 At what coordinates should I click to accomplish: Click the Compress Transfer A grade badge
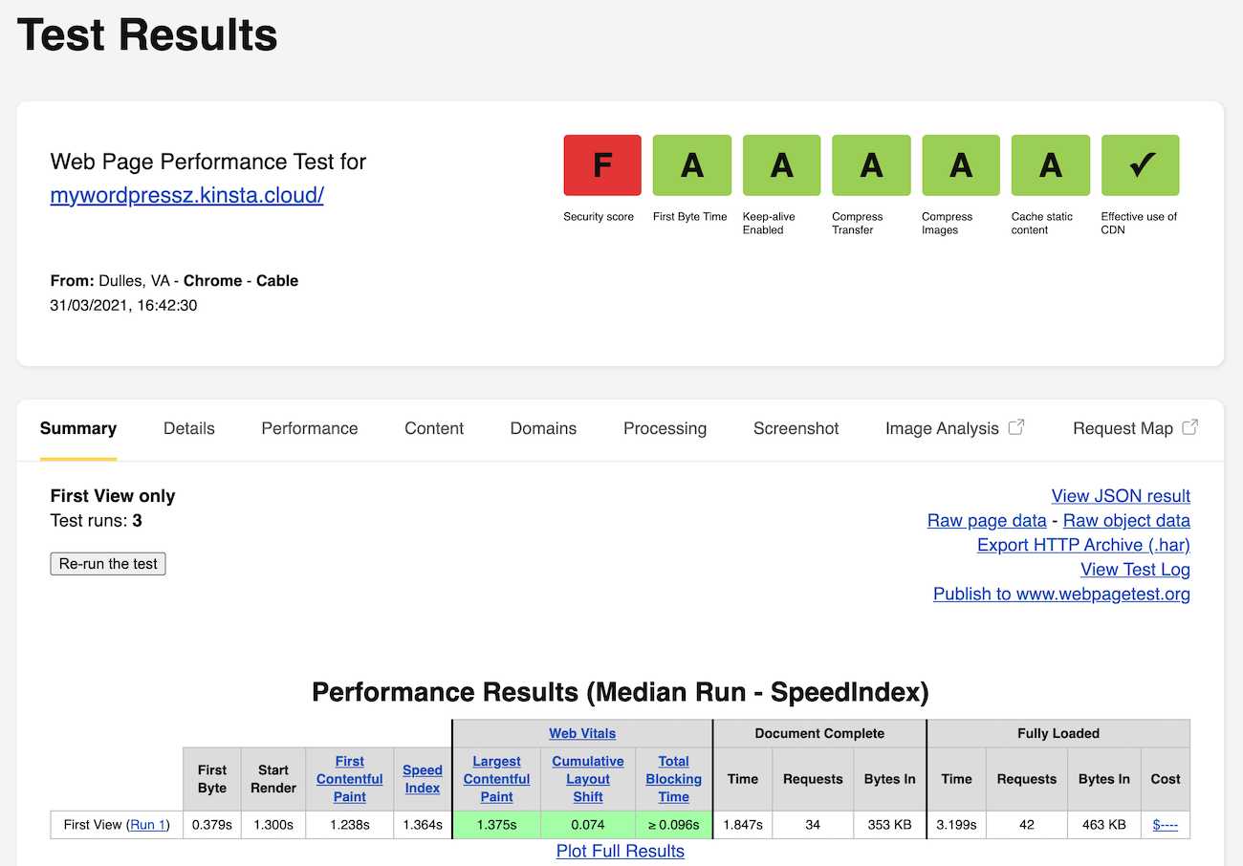tap(871, 165)
